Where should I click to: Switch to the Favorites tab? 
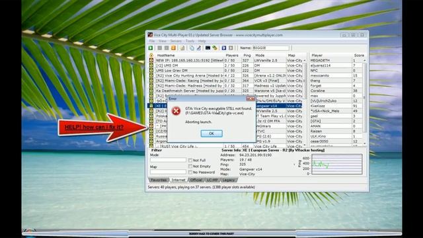coord(159,180)
